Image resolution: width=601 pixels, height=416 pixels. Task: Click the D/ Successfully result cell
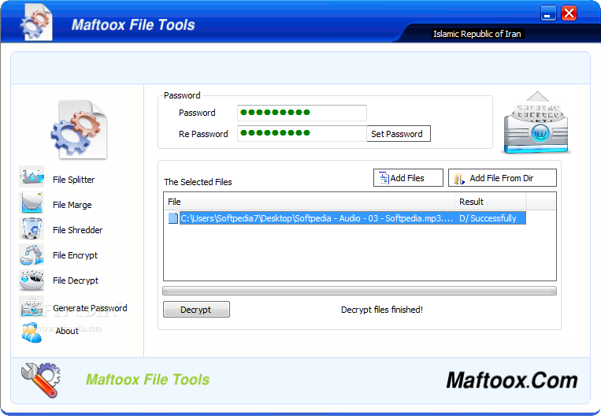[492, 218]
